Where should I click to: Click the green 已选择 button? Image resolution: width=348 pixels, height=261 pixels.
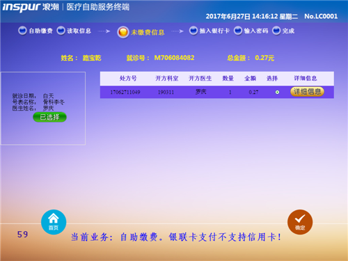[x=49, y=117]
